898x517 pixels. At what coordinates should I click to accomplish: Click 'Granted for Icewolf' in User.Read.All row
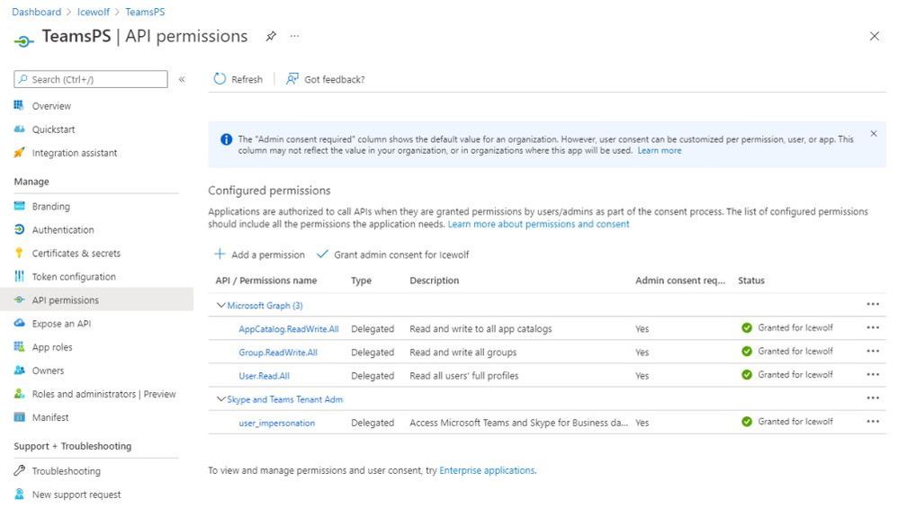click(795, 374)
